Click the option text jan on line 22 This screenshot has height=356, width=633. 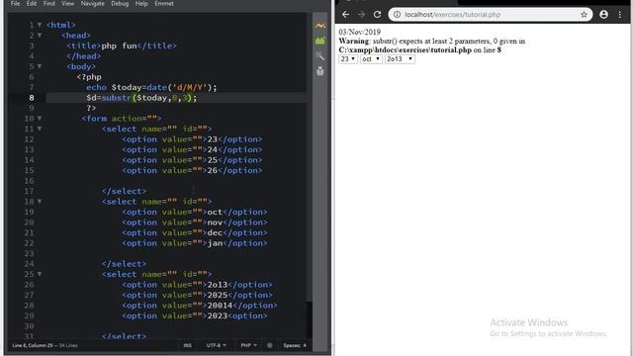(x=215, y=243)
